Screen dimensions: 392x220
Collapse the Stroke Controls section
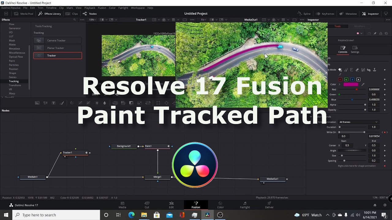[311, 117]
